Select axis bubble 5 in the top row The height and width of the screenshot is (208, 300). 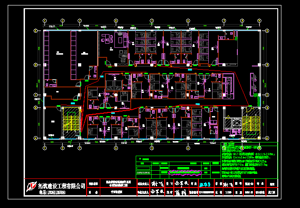152,21
